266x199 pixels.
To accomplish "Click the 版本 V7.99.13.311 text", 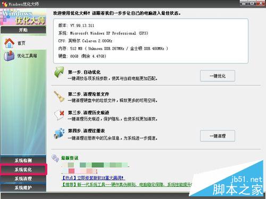I will click(76, 25).
